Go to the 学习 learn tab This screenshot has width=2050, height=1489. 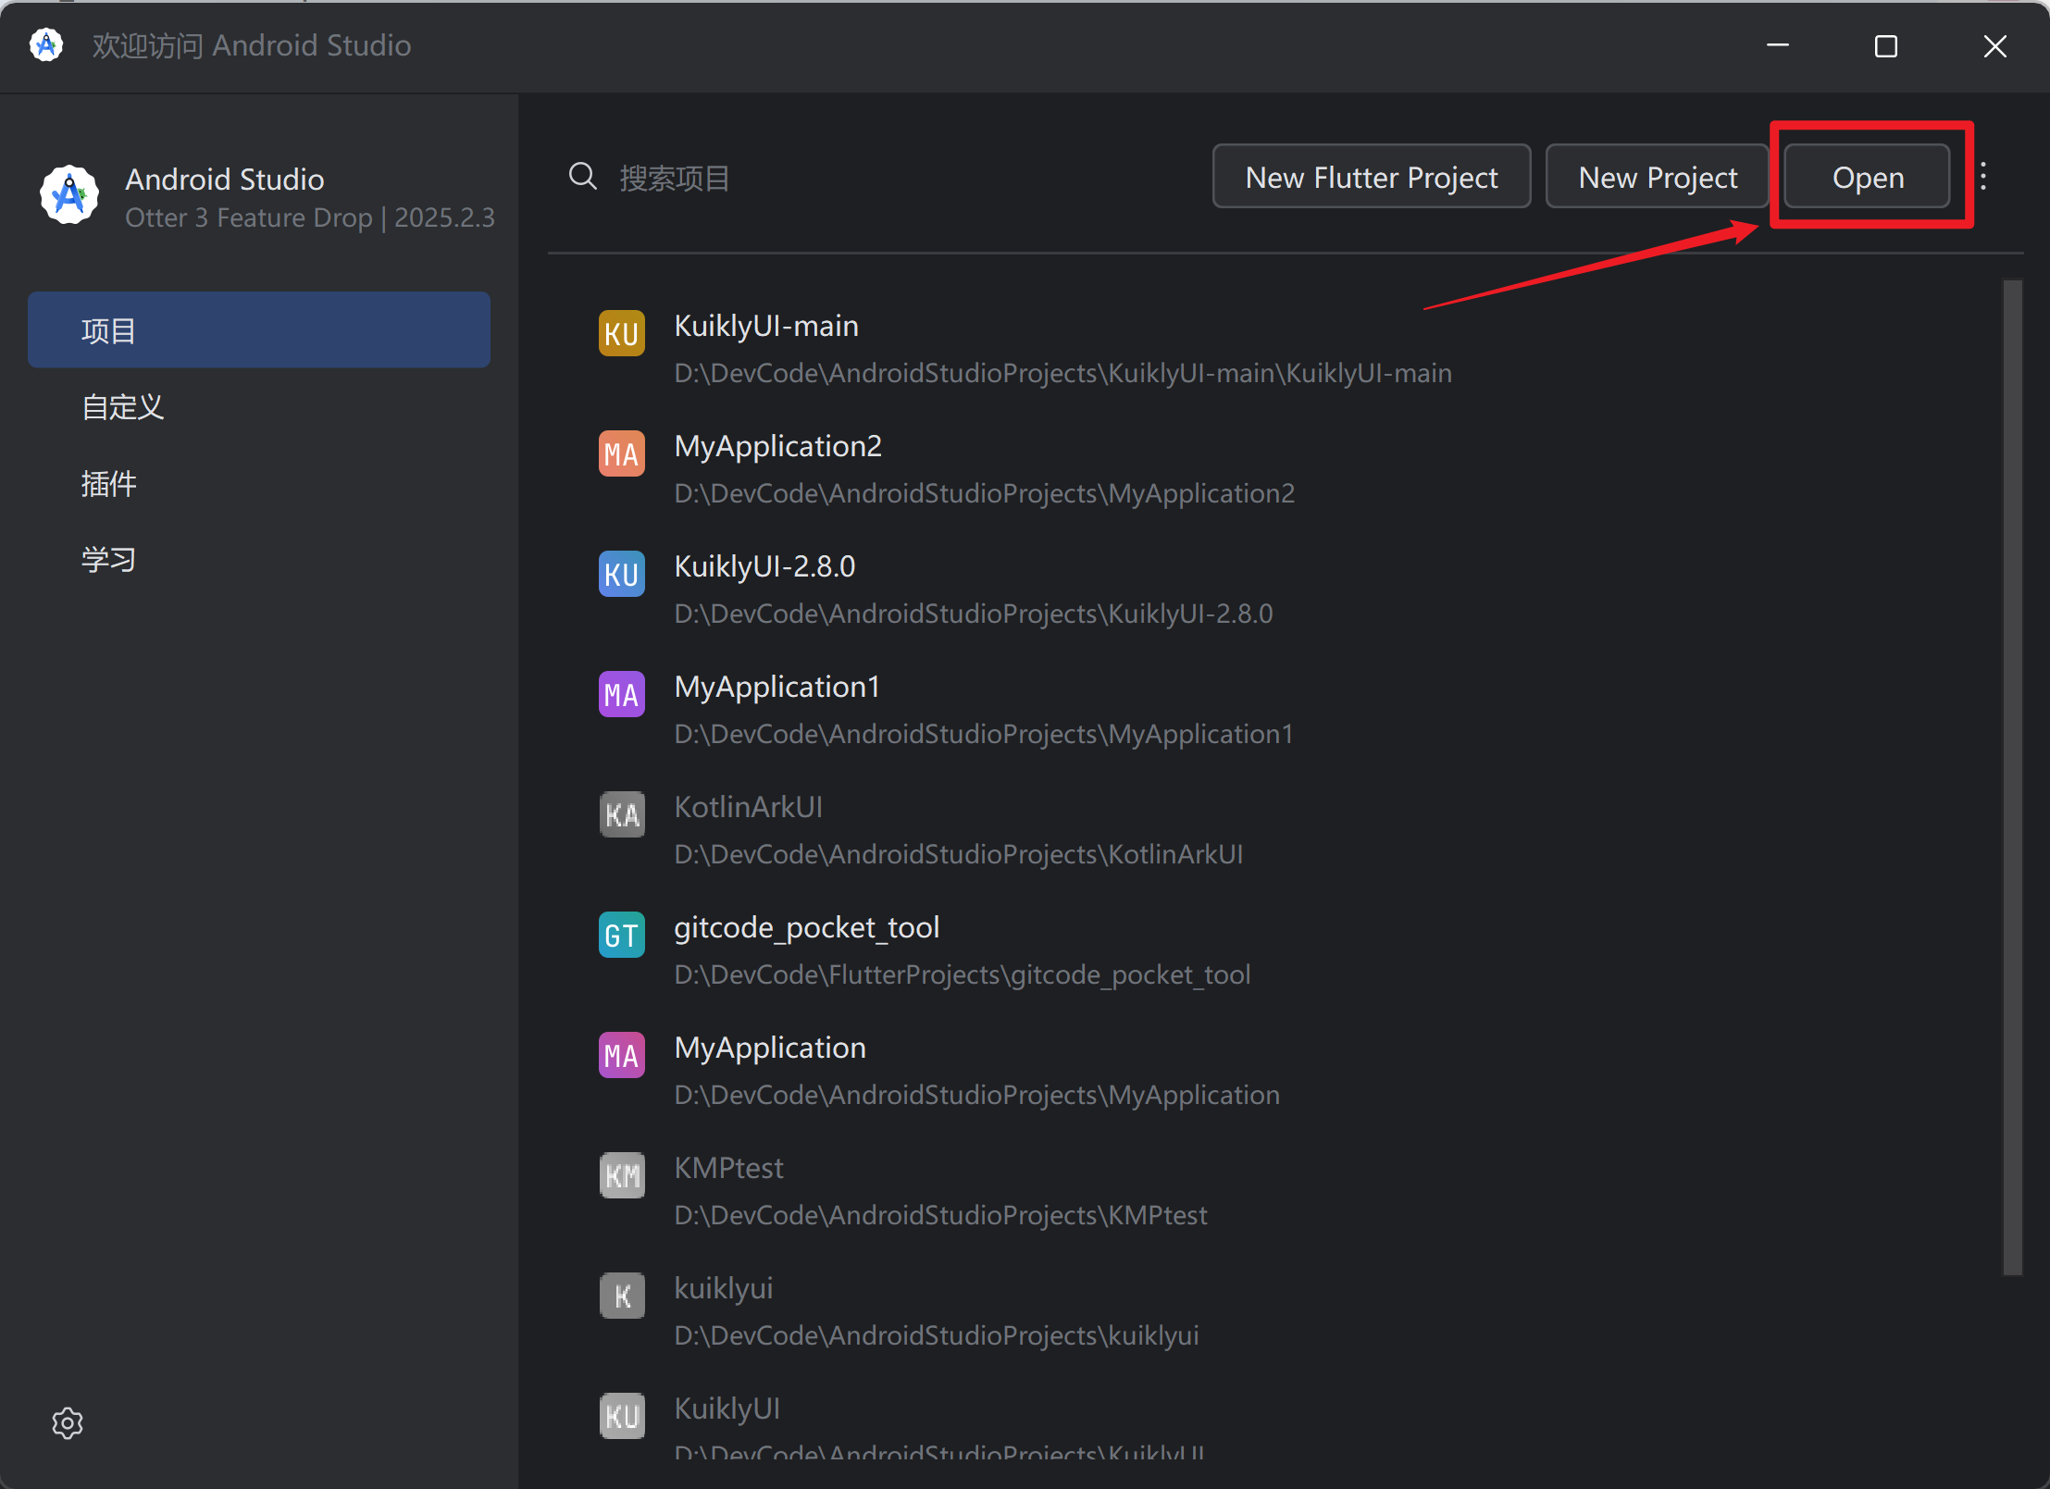tap(109, 559)
